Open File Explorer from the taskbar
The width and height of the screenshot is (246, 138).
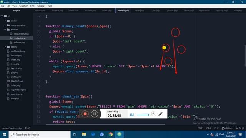pyautogui.click(x=84, y=135)
